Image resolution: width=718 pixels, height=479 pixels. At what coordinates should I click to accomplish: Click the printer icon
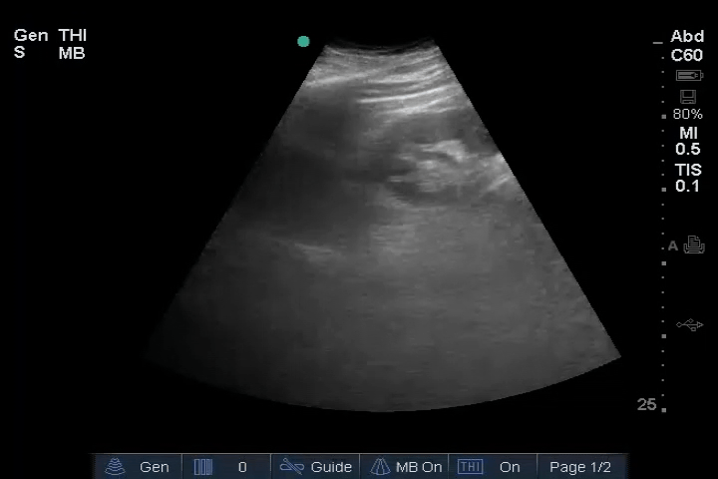[694, 245]
